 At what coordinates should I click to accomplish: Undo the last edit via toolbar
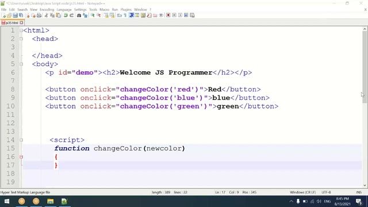pos(66,16)
